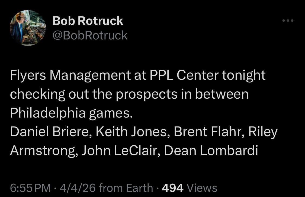
Task: Click Bob Rotruck's profile avatar photo
Action: [x=28, y=28]
